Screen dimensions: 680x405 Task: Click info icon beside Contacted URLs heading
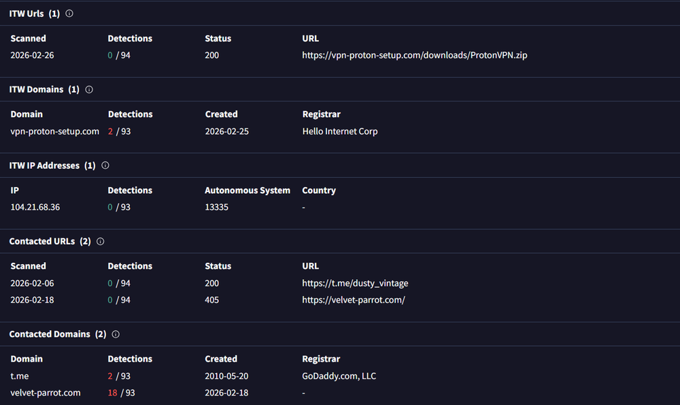(x=101, y=242)
